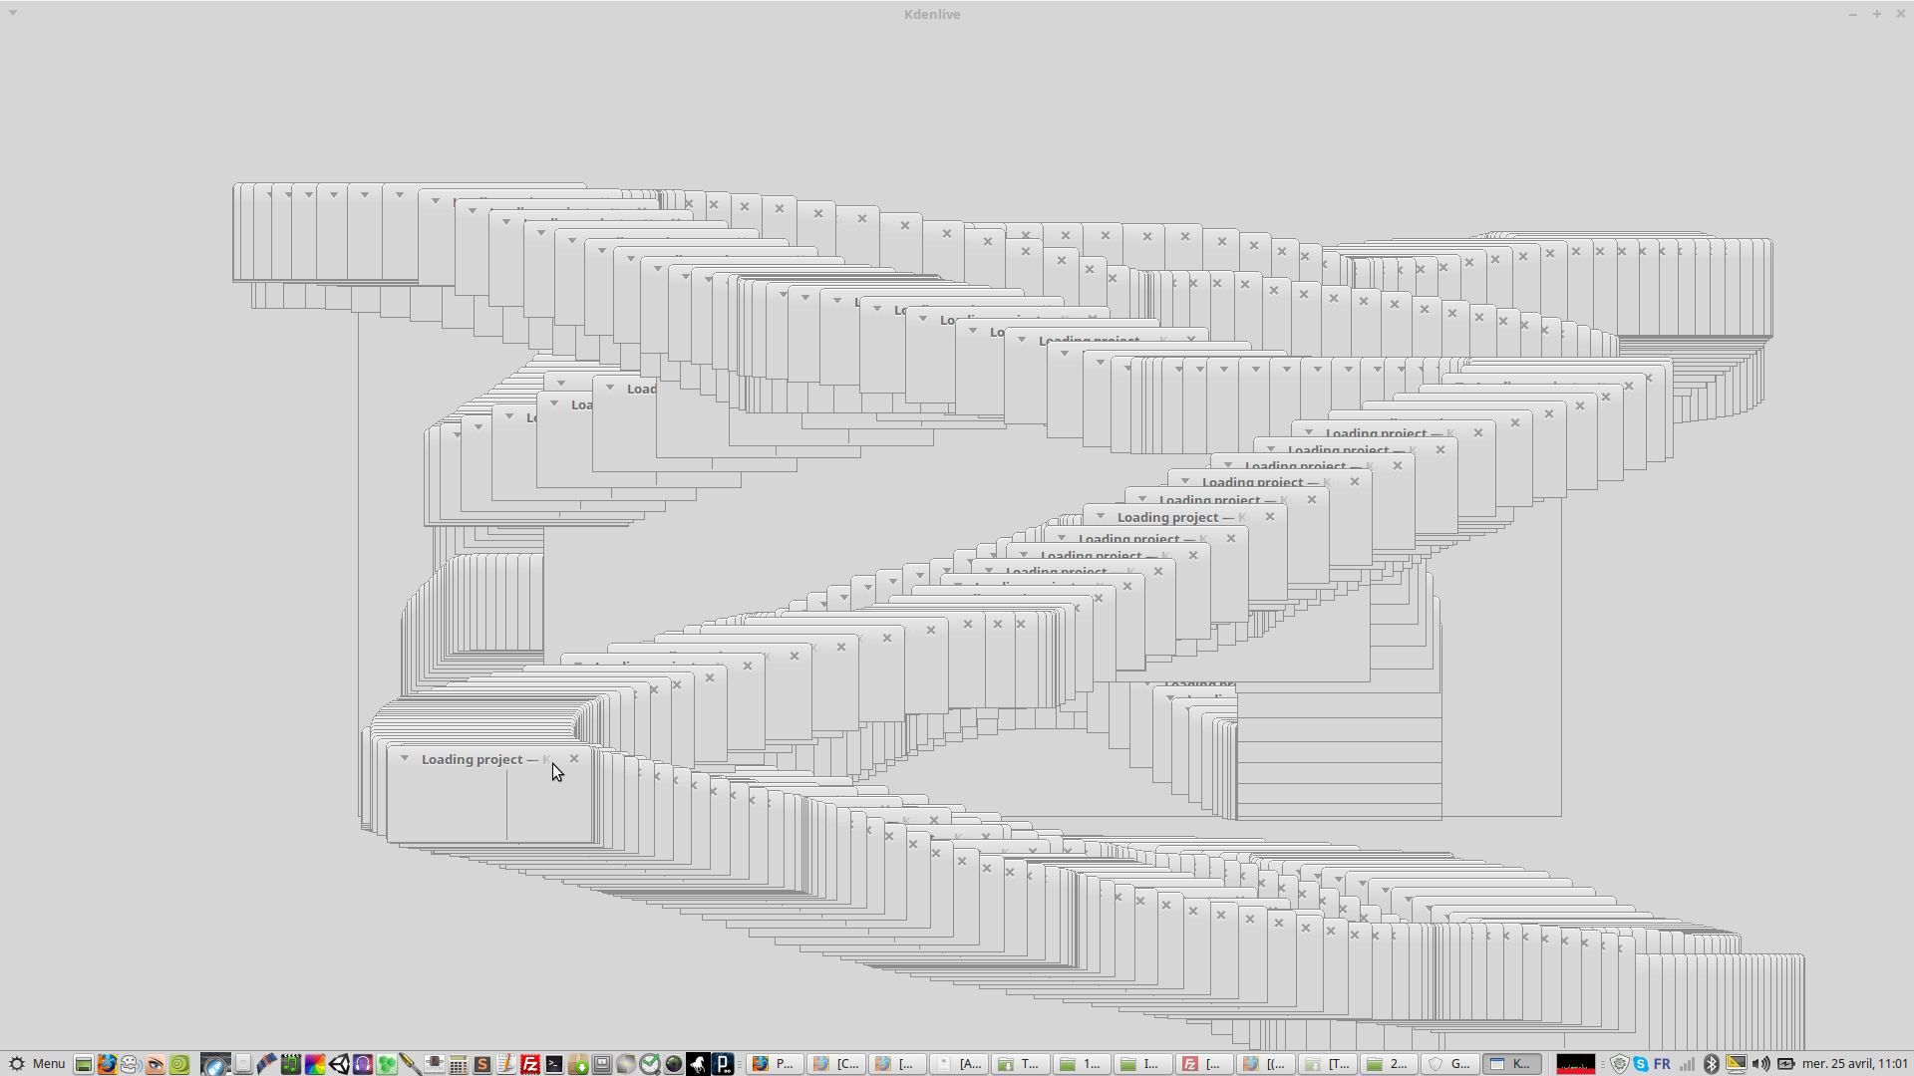
Task: Switch to the 'G...' shield taskbar window
Action: [1449, 1064]
